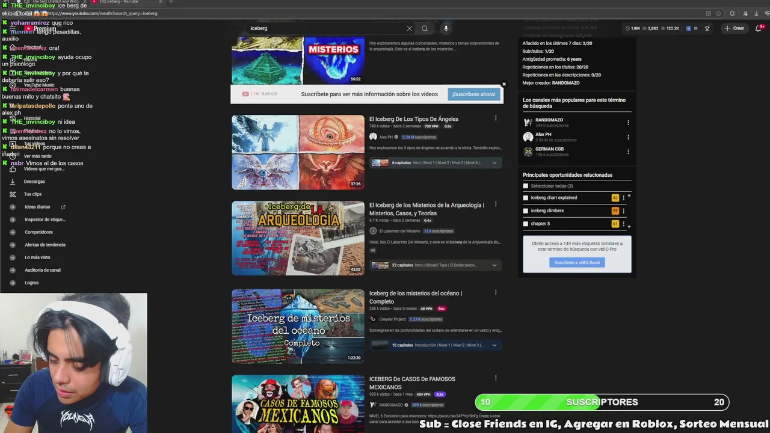Expand chapters of Tipos De Ángeles video
Image resolution: width=770 pixels, height=433 pixels.
coord(494,163)
